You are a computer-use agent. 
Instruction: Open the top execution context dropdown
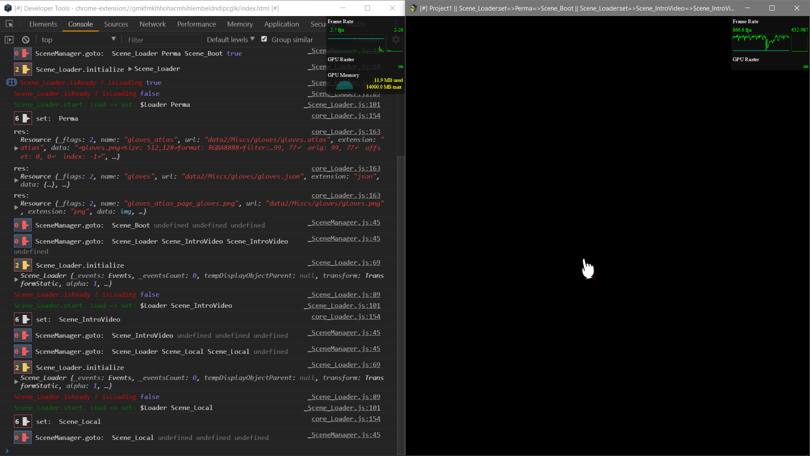point(78,40)
